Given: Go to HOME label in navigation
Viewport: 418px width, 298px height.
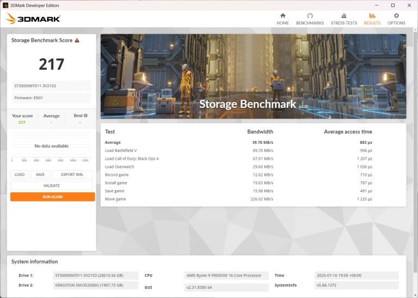Looking at the screenshot, I should coord(282,23).
